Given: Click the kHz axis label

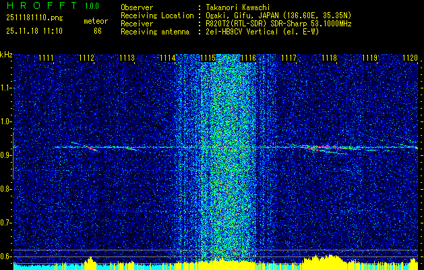Looking at the screenshot, I should click(6, 55).
